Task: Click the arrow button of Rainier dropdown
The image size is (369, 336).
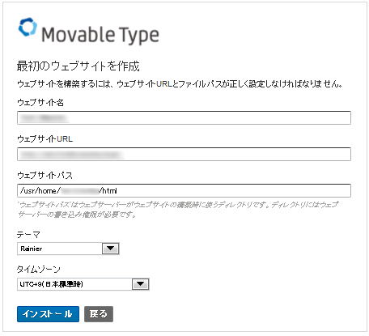Action: (111, 249)
